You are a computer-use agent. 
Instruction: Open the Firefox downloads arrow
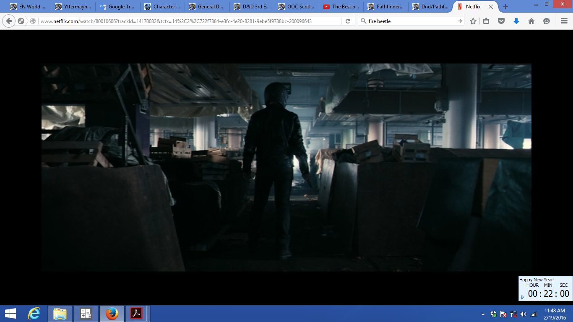tap(516, 21)
